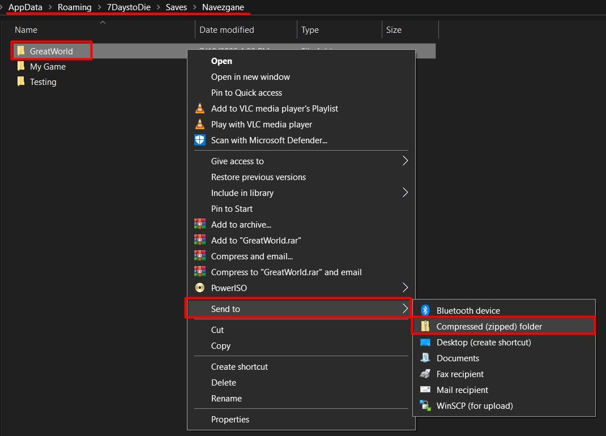Viewport: 606px width, 436px height.
Task: Navigate to Saves in the breadcrumb
Action: click(x=176, y=7)
